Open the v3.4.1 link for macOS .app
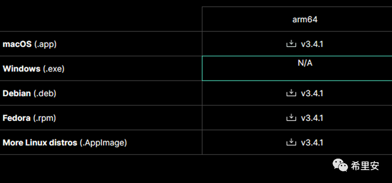 (x=312, y=44)
